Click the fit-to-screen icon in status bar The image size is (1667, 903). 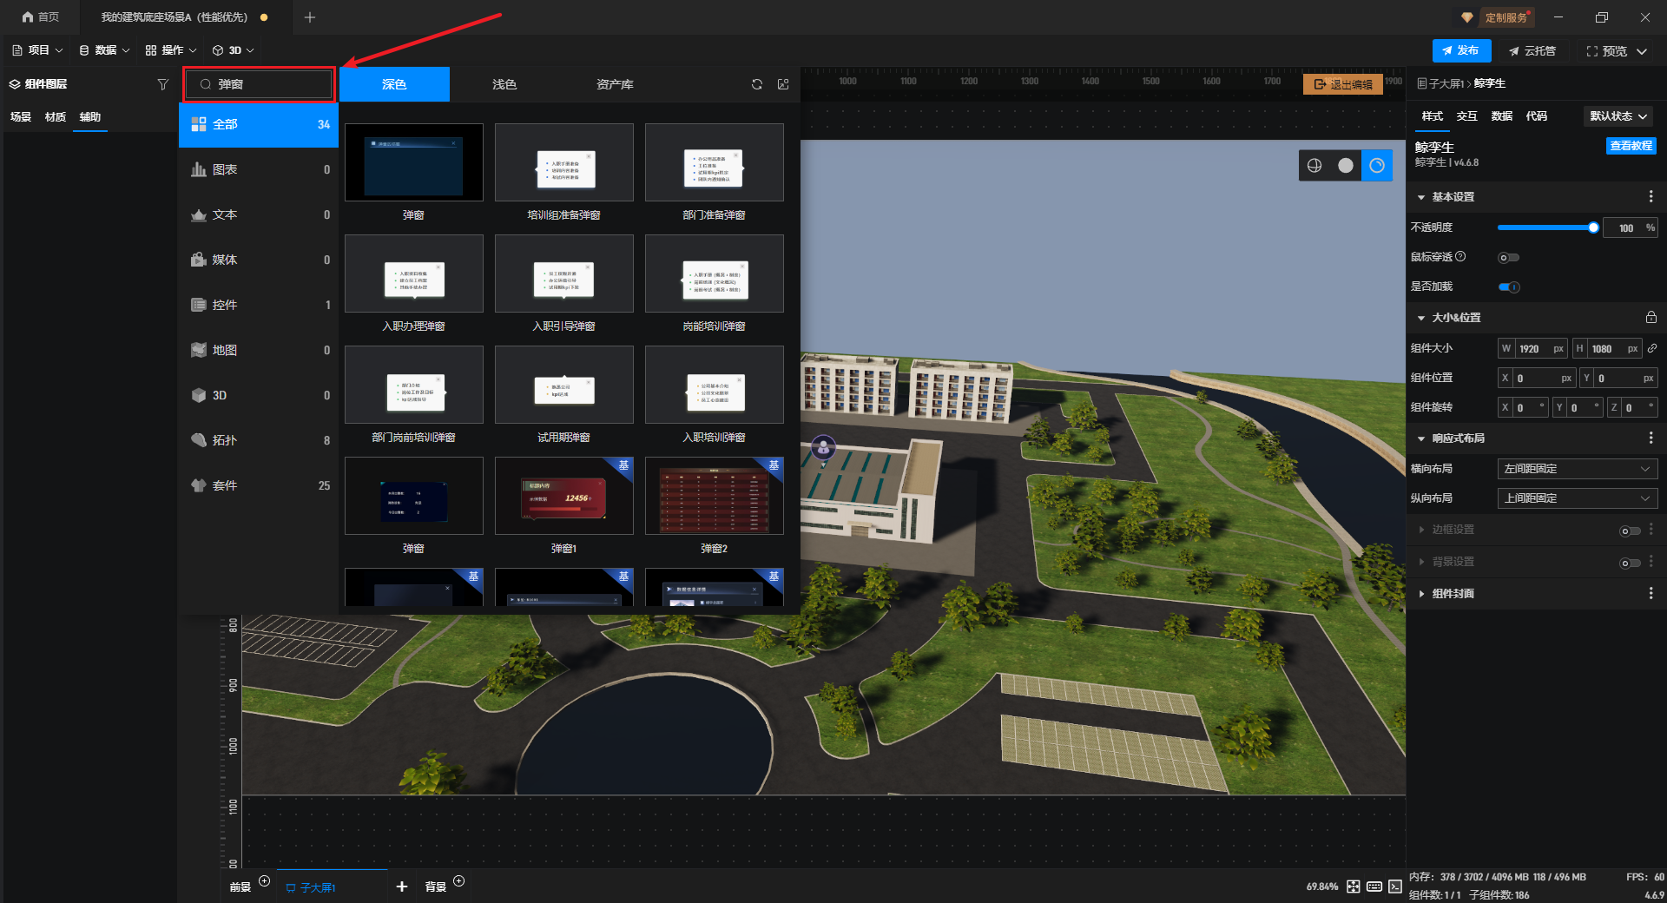click(x=1354, y=887)
